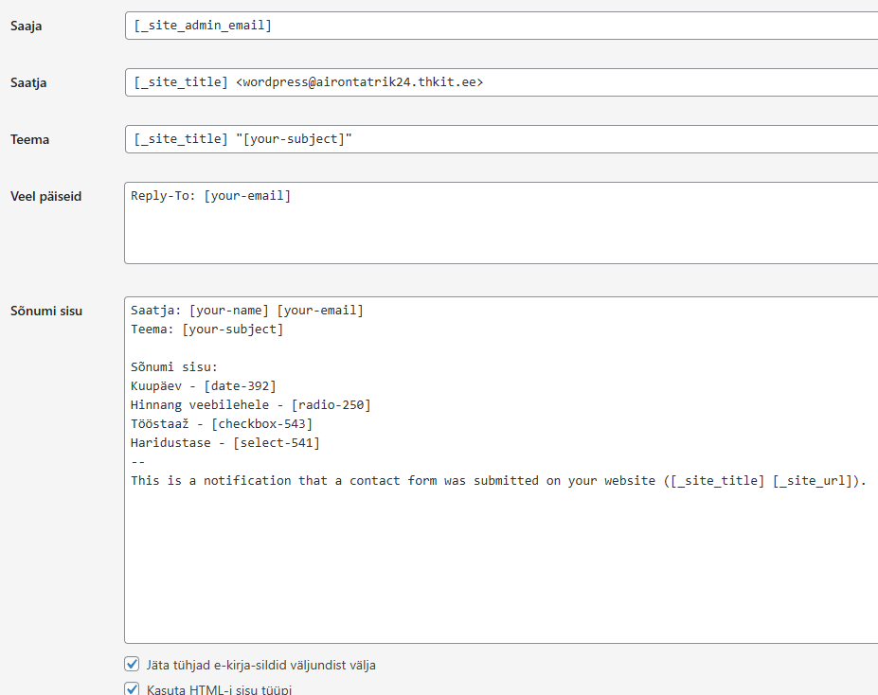The height and width of the screenshot is (695, 878).
Task: Toggle the 'Jäta tühjad e-kirja-sildid' checkbox
Action: click(x=133, y=665)
